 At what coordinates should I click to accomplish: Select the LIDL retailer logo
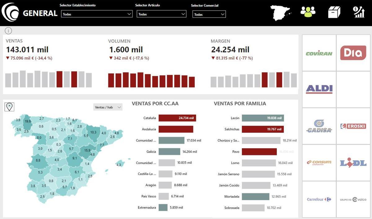tap(353, 162)
